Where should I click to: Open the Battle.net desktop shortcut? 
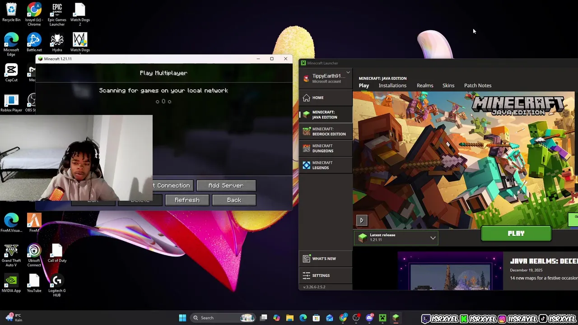34,42
